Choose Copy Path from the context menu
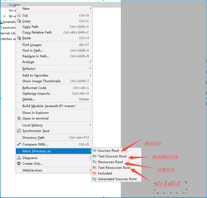The width and height of the screenshot is (207, 198). pyautogui.click(x=54, y=27)
